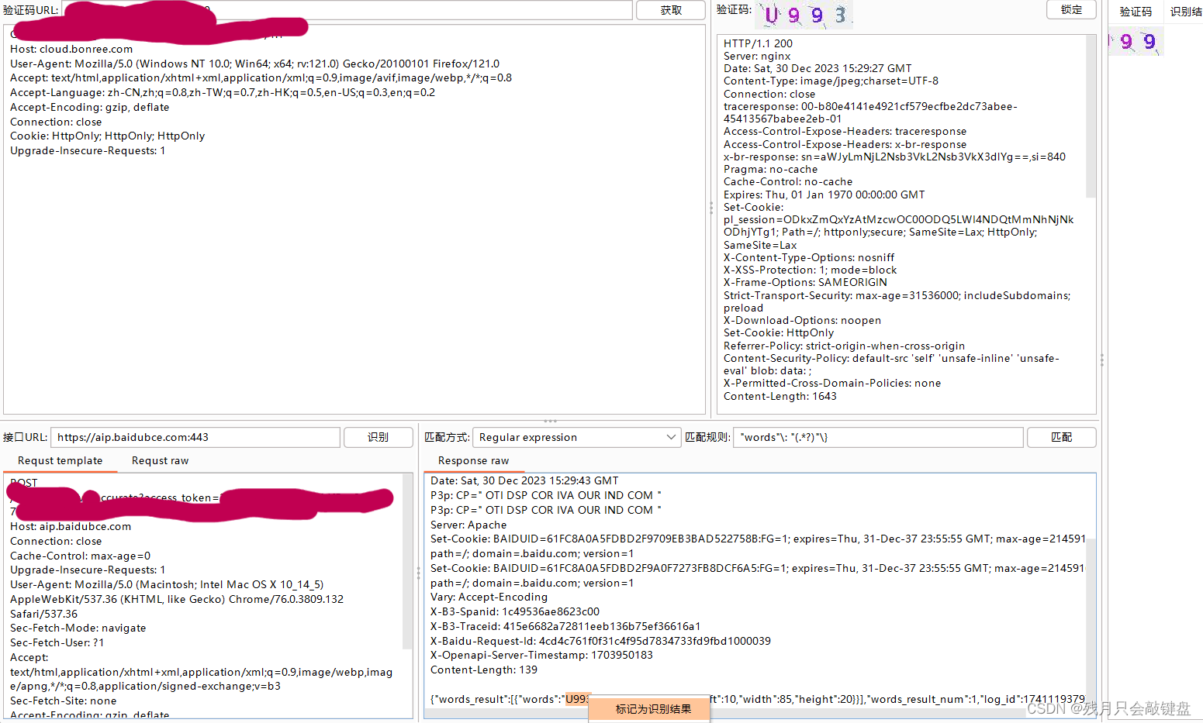Click the 'Host: aip.baidubce.com' line in template
Screen dimensions: 1203x723
(x=71, y=526)
